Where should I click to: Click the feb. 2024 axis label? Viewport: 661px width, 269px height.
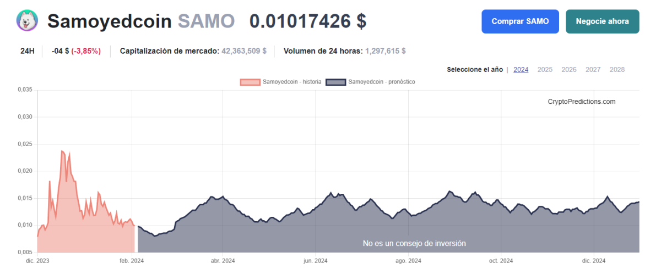click(131, 261)
